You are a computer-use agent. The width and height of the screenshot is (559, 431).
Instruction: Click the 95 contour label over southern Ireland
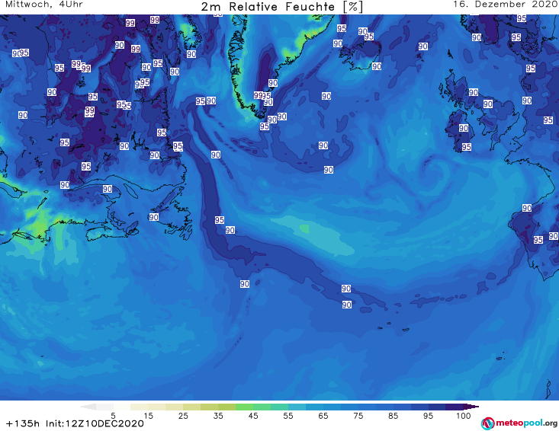(x=466, y=147)
